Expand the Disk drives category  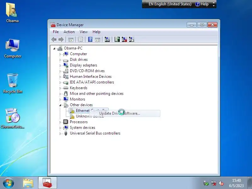60,60
